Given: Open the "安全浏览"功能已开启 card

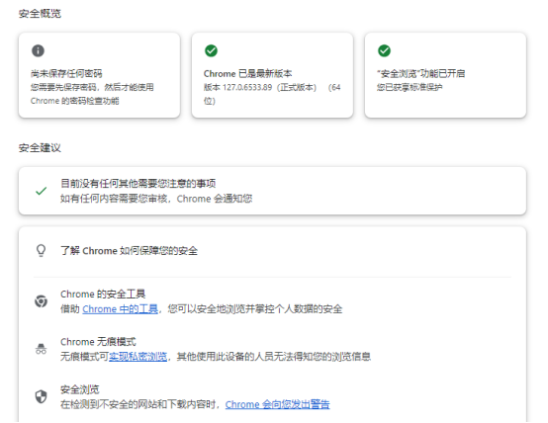Looking at the screenshot, I should [x=445, y=75].
